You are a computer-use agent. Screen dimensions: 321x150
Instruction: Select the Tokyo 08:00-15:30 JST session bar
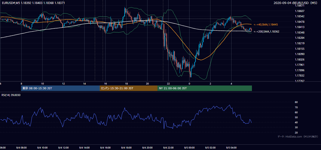pyautogui.click(x=60, y=88)
